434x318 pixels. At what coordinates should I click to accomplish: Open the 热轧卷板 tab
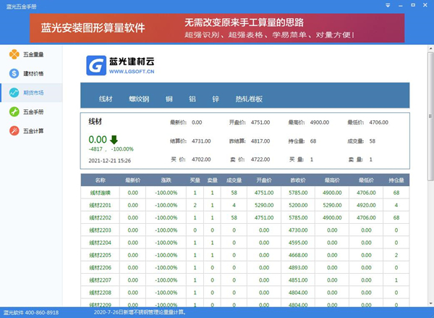[x=248, y=99]
